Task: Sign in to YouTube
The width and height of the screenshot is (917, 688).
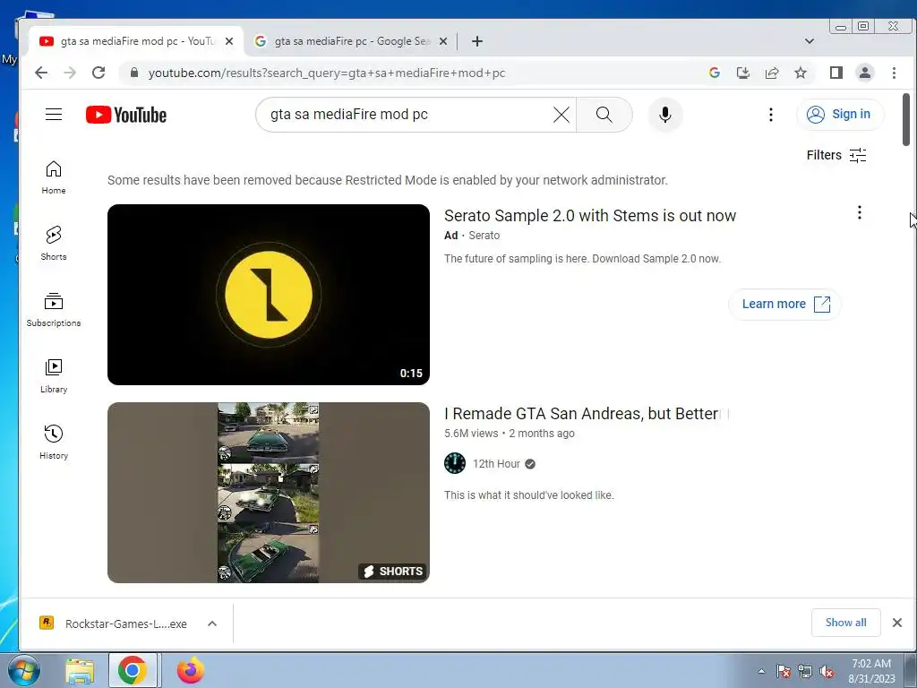Action: [x=840, y=114]
